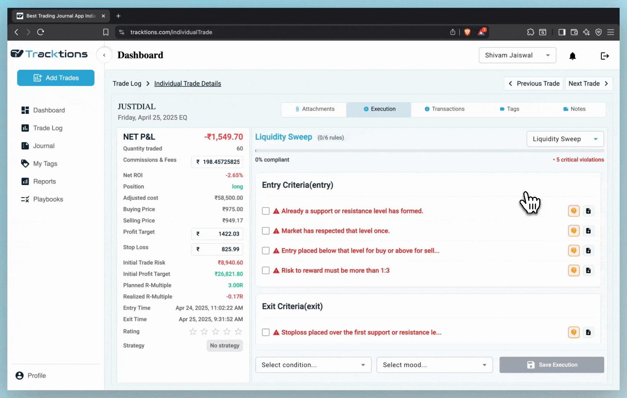The height and width of the screenshot is (398, 627).
Task: Click the third rating star
Action: tap(216, 332)
